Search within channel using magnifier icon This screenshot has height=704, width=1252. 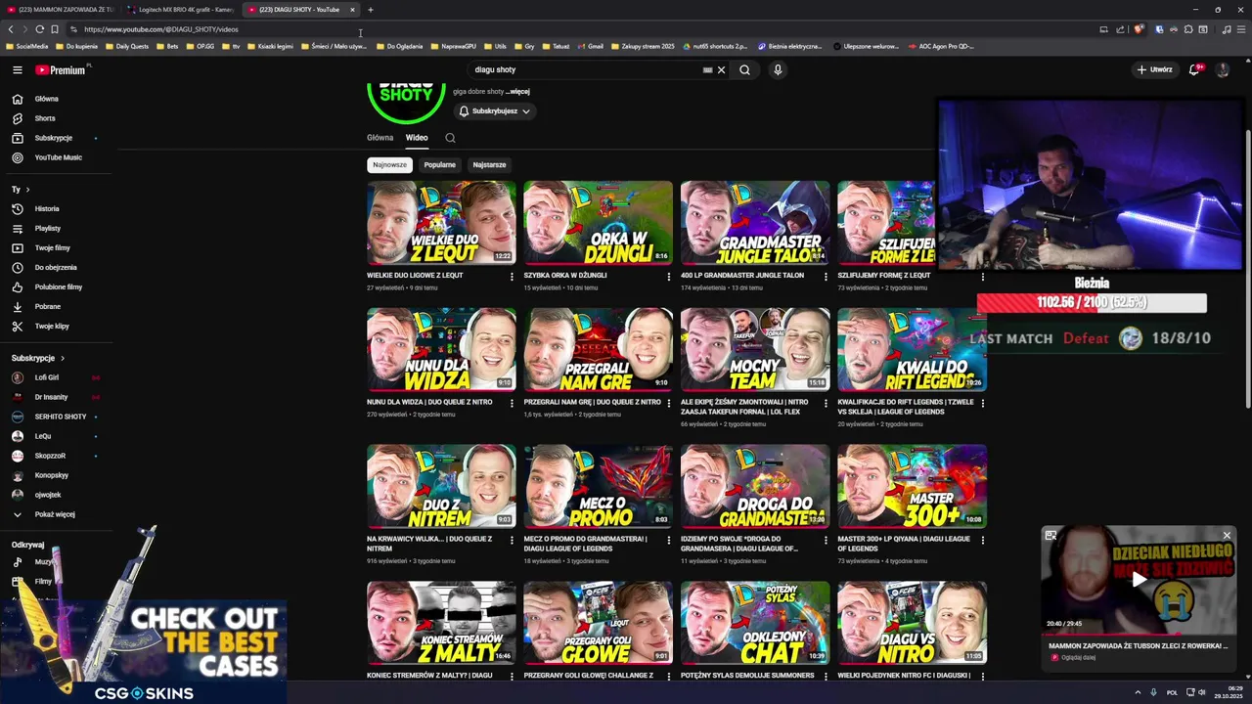point(450,138)
